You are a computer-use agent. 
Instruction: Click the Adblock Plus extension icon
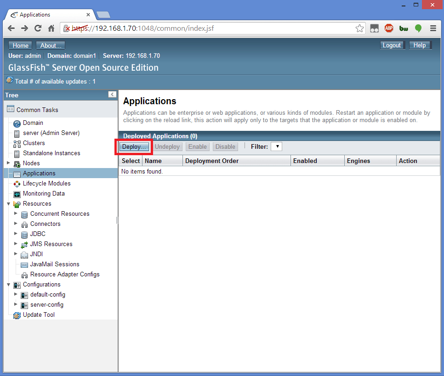click(389, 28)
